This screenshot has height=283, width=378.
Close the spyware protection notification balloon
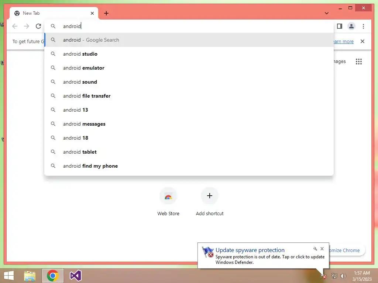click(x=322, y=249)
